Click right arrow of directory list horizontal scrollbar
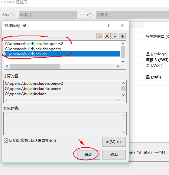Viewport: 169px width, 175px height. tap(118, 67)
